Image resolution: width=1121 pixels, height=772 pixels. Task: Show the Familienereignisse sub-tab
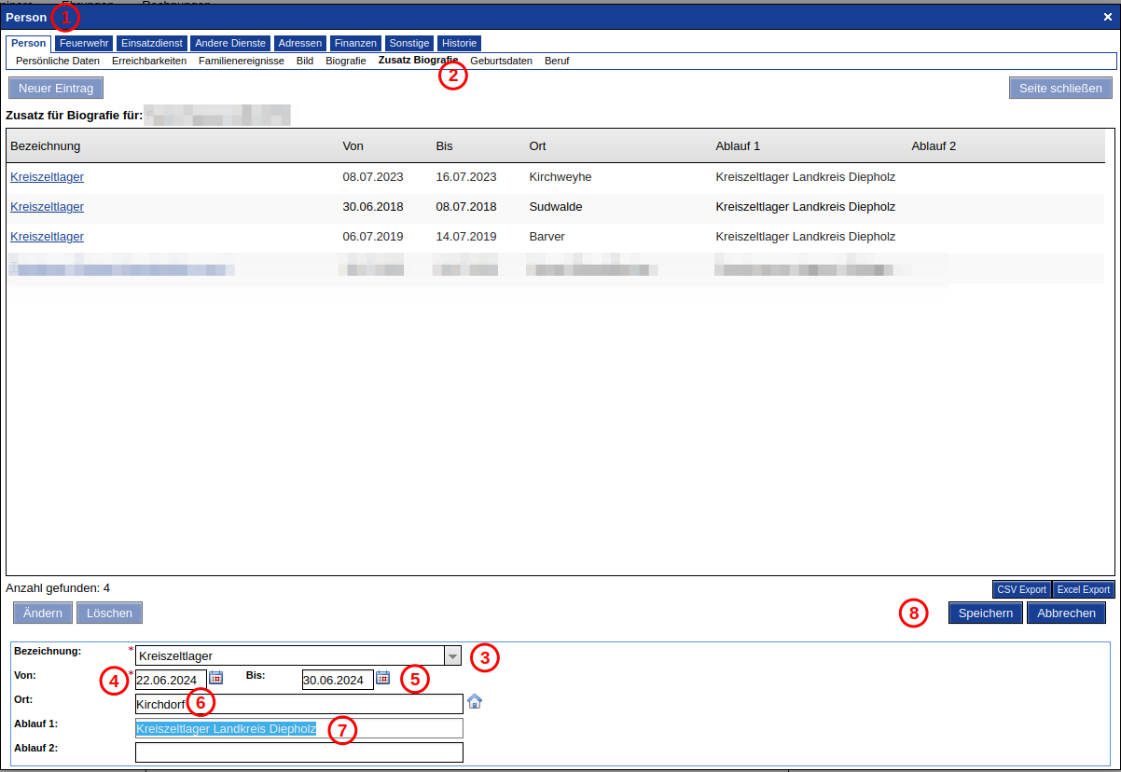[x=242, y=61]
